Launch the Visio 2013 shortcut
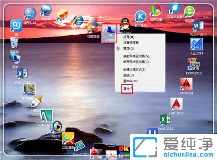This screenshot has height=160, width=217. 22,74
